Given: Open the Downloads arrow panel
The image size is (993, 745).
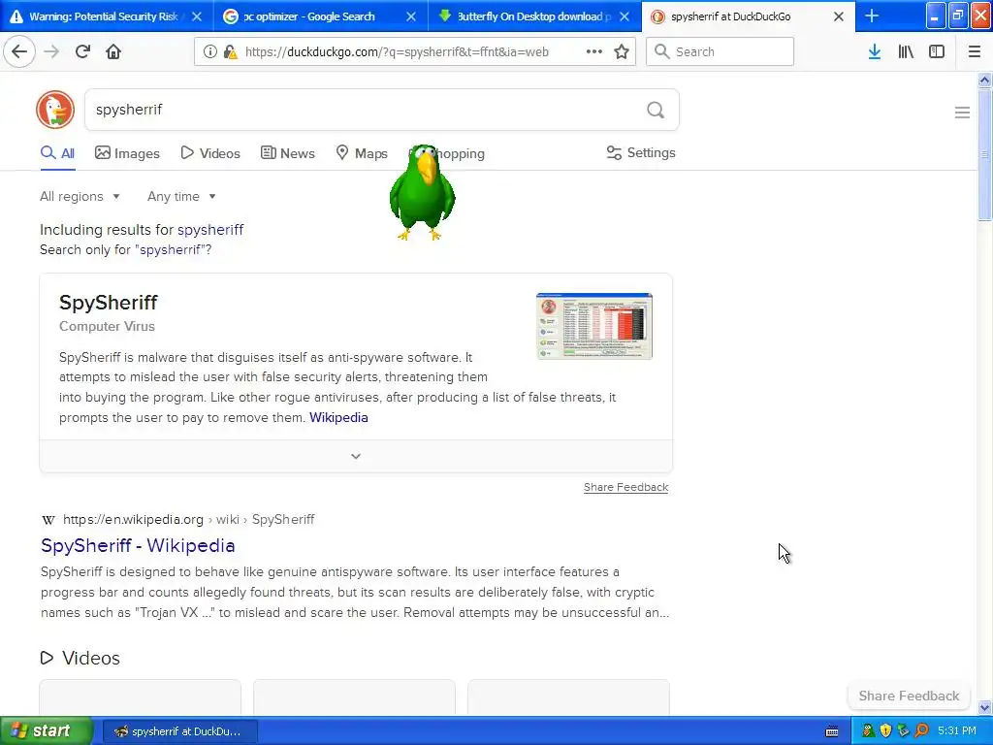Looking at the screenshot, I should coord(875,52).
